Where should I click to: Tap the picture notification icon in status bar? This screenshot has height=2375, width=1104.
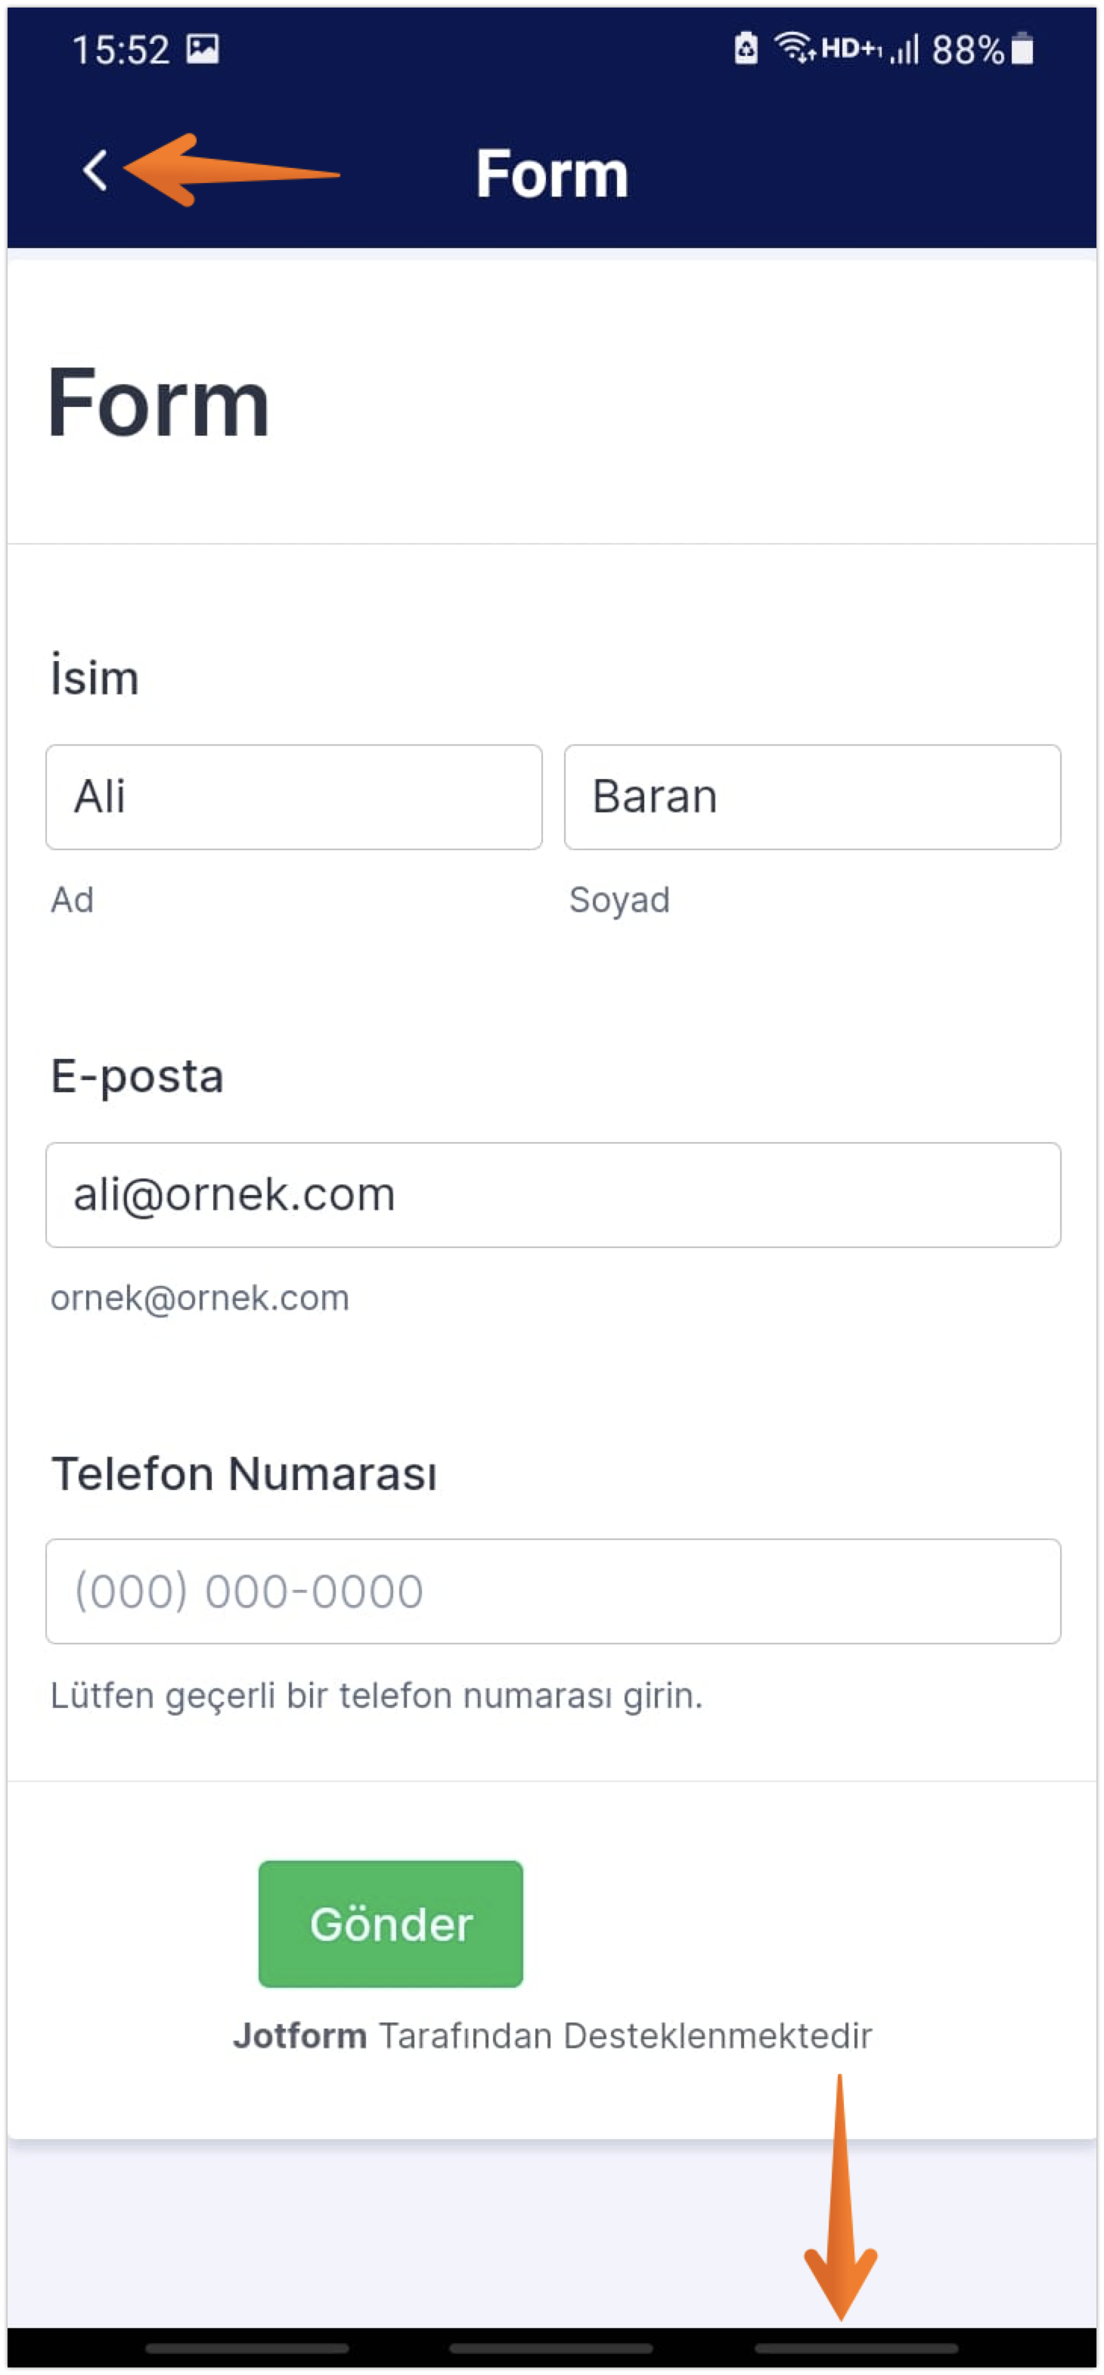(203, 49)
